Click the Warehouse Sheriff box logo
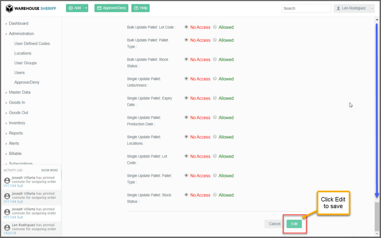Viewport: 381px width, 238px height. (x=10, y=8)
